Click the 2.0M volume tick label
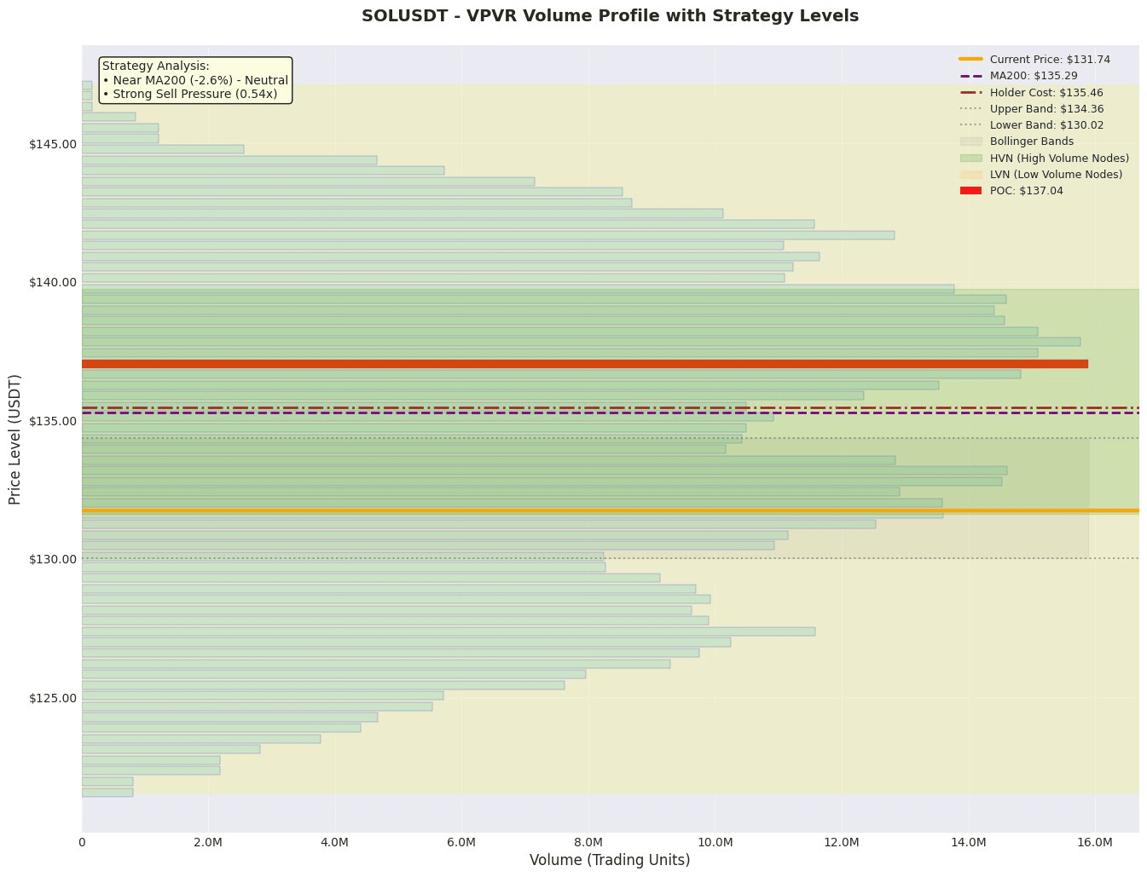The height and width of the screenshot is (877, 1147). tap(208, 842)
